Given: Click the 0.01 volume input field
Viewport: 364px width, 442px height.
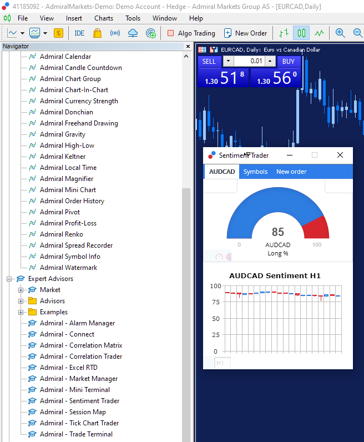Looking at the screenshot, I should point(249,61).
